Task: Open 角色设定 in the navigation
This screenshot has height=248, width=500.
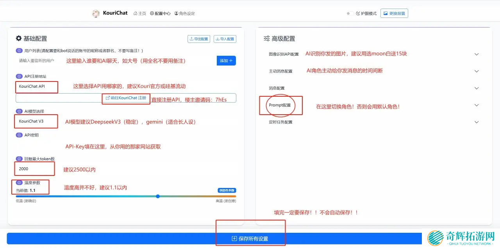Action: point(185,13)
